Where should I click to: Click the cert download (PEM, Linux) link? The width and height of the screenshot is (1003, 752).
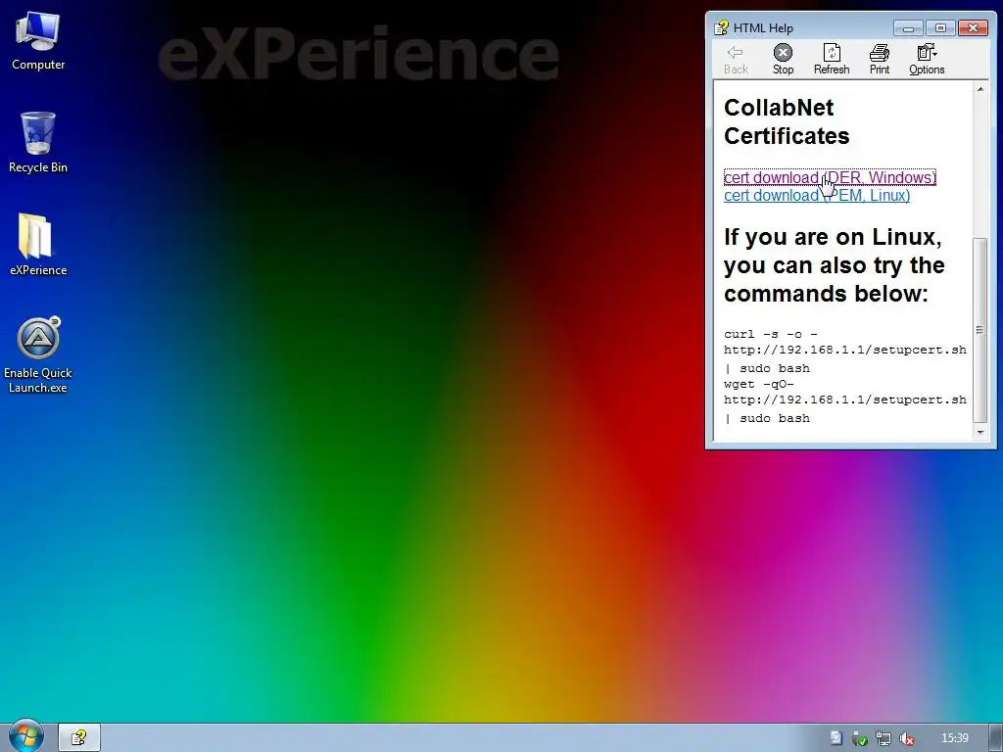(817, 195)
